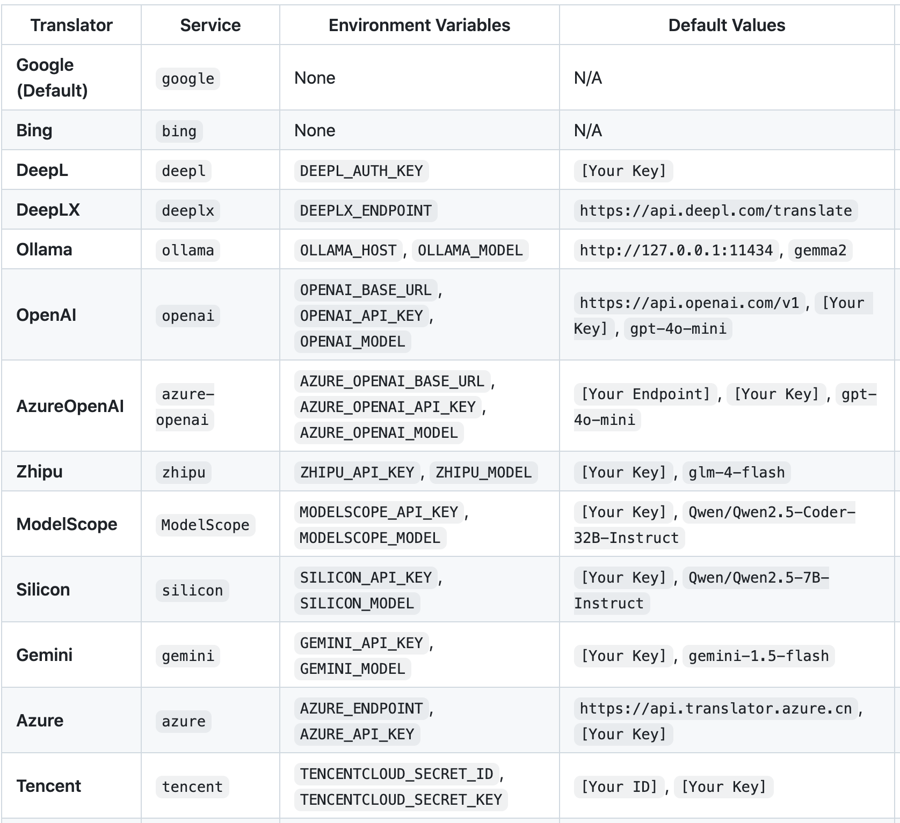Click the azure-openai service code
The width and height of the screenshot is (900, 823).
(x=185, y=407)
